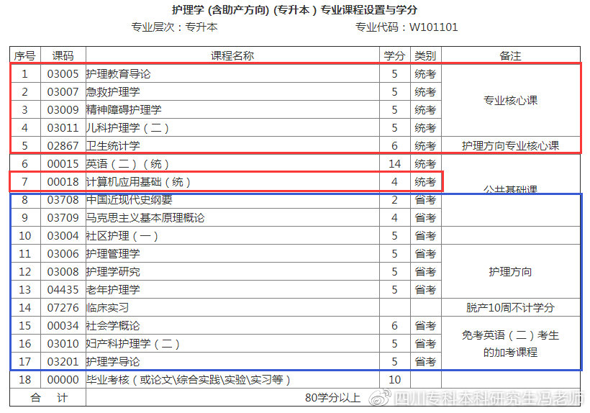
Task: Click course code 03011
Action: [63, 128]
